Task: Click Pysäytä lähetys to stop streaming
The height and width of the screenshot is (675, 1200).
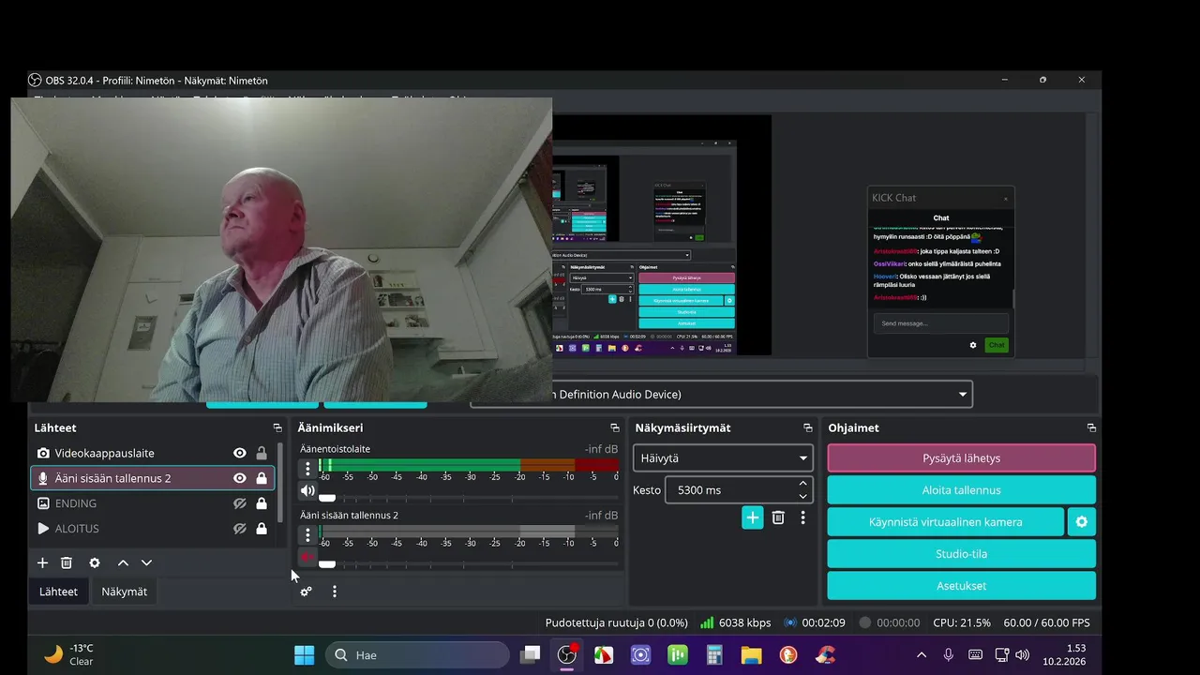Action: [961, 458]
